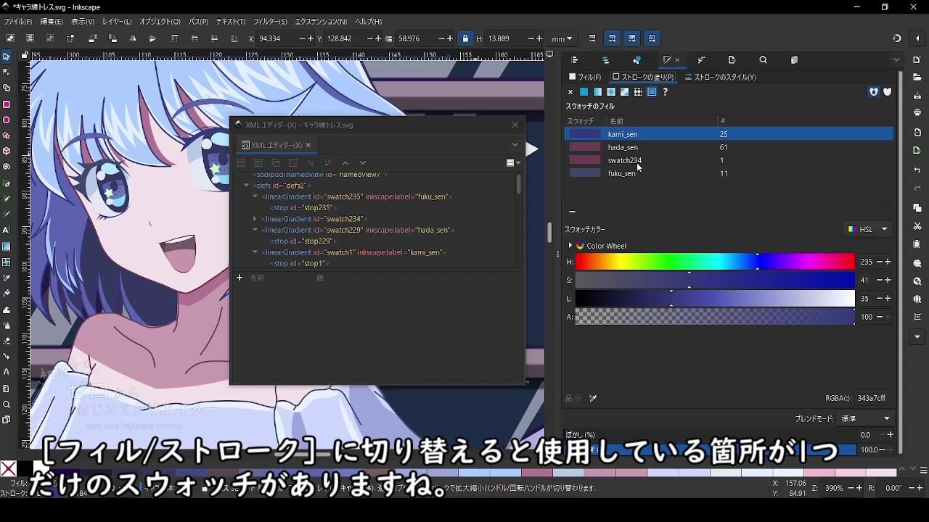Viewport: 929px width, 522px height.
Task: Open the blend mode 標準 dropdown
Action: (866, 418)
